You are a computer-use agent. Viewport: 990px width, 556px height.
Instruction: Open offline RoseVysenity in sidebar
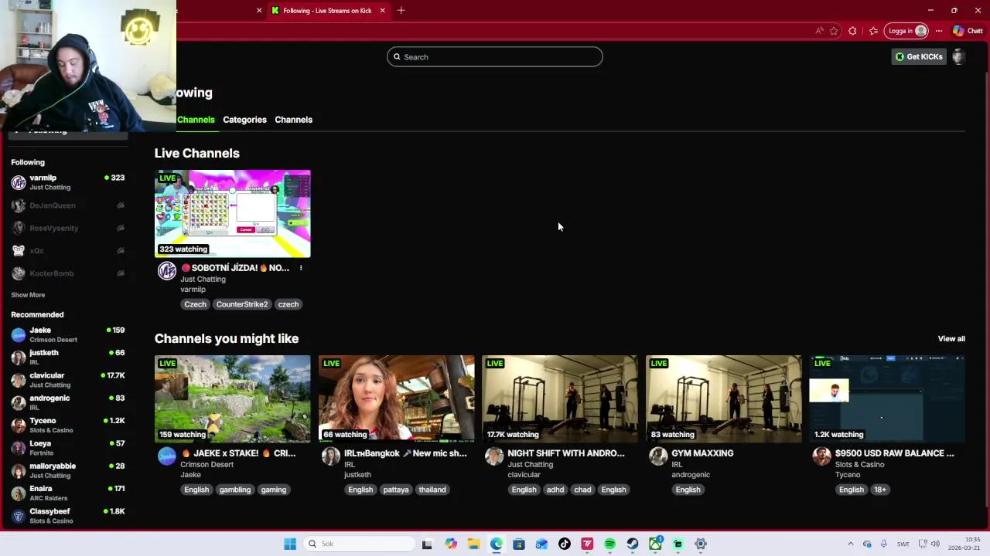pos(68,228)
